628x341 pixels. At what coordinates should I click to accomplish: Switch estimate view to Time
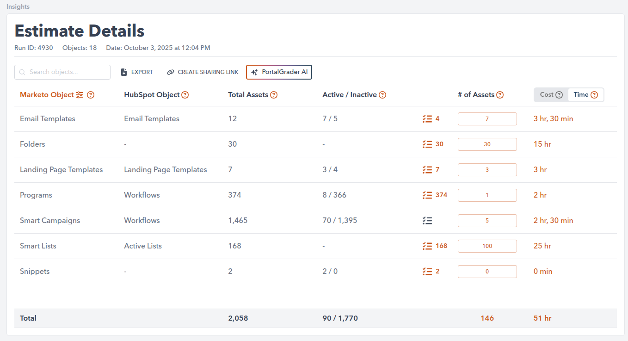click(x=585, y=94)
